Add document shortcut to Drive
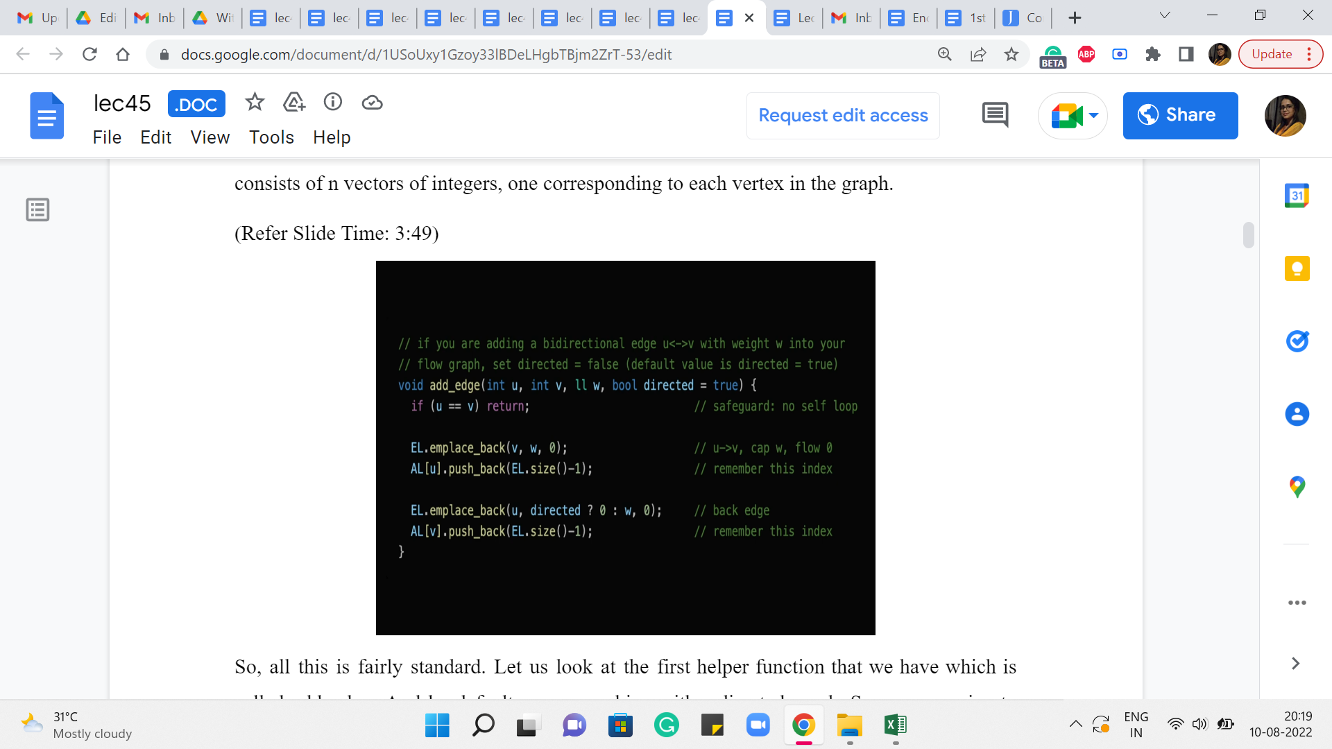 [x=294, y=103]
